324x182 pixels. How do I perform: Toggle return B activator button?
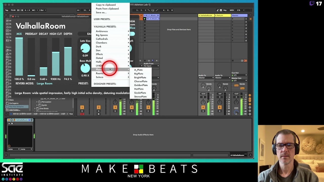220,107
